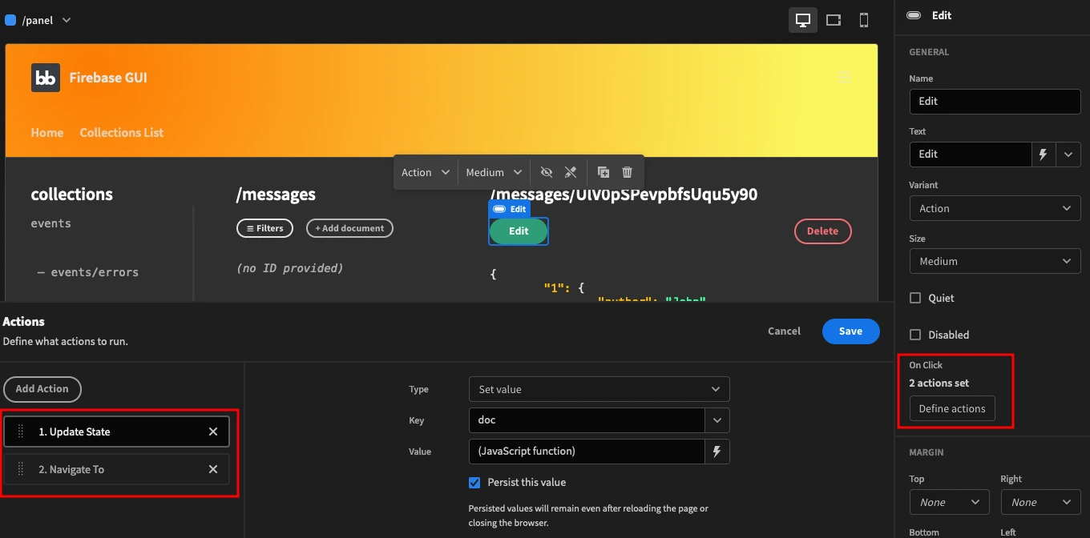Grab the drag handle of Navigate To
Screen dimensions: 1090x538
(21, 469)
